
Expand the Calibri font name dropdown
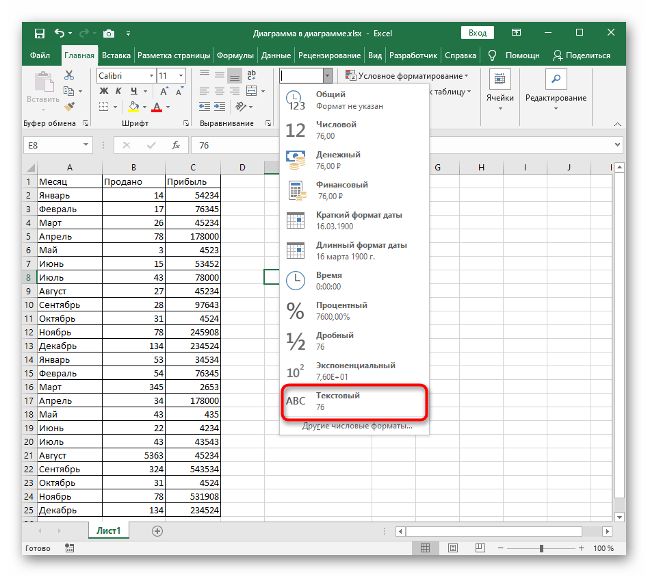pos(150,76)
